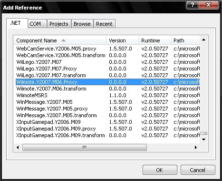Click version cell of WinMessage.Y2007.M05.proxy row
This screenshot has height=181, width=222.
[120, 109]
